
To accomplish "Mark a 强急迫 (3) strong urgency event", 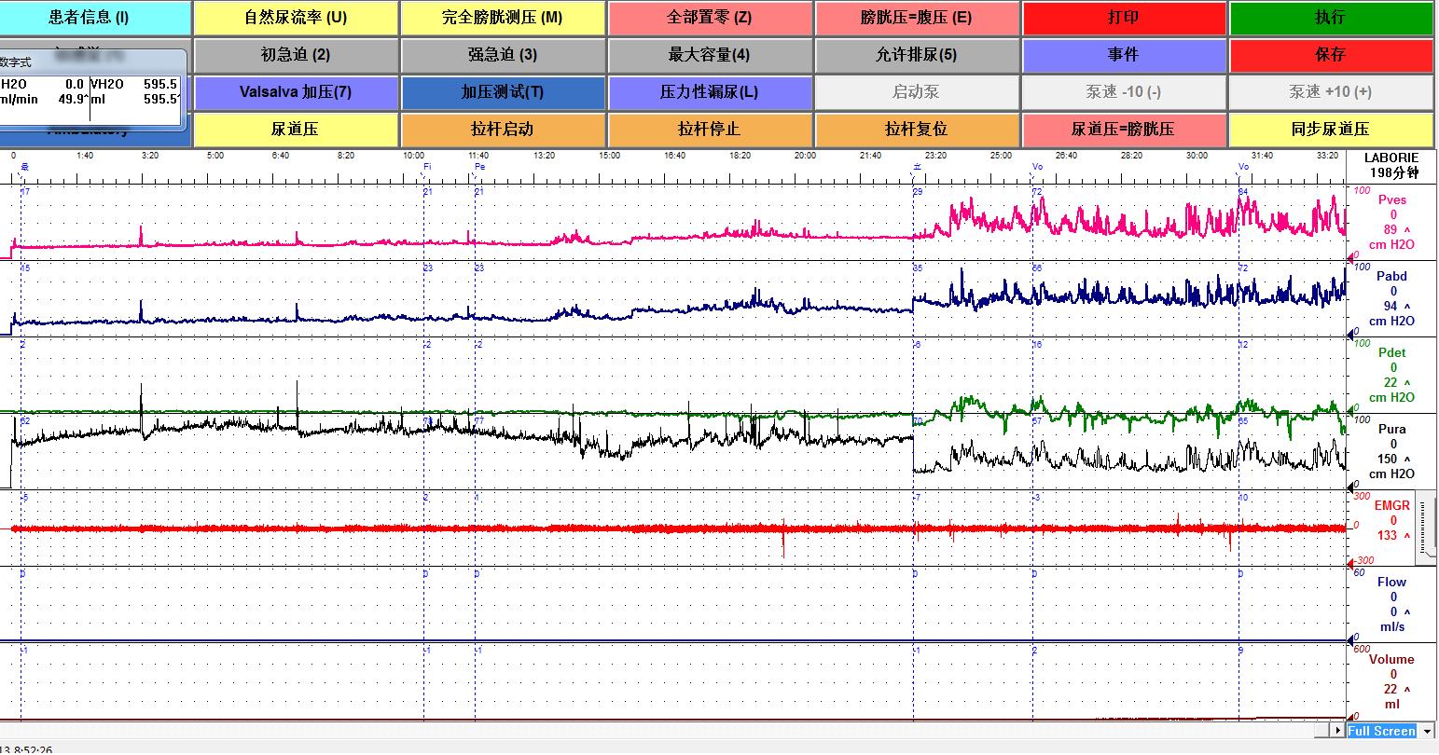I will tap(503, 55).
